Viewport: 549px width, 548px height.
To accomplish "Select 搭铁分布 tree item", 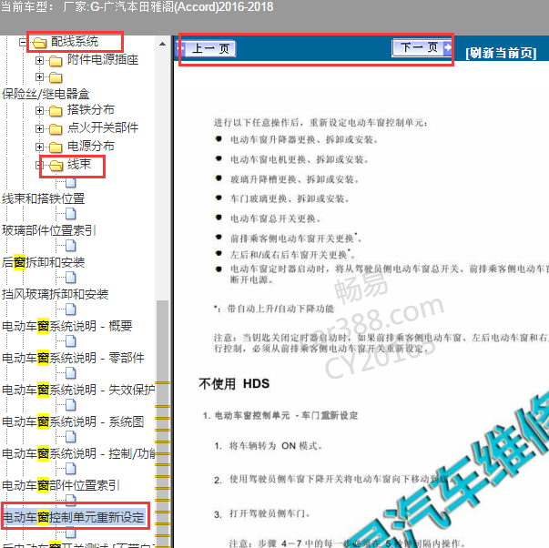I will pos(91,109).
